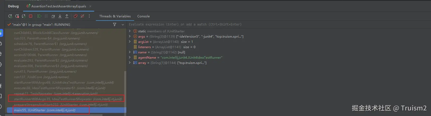
Task: Select frame evaluate:306, ParentRunner$3
Action: tap(66, 66)
